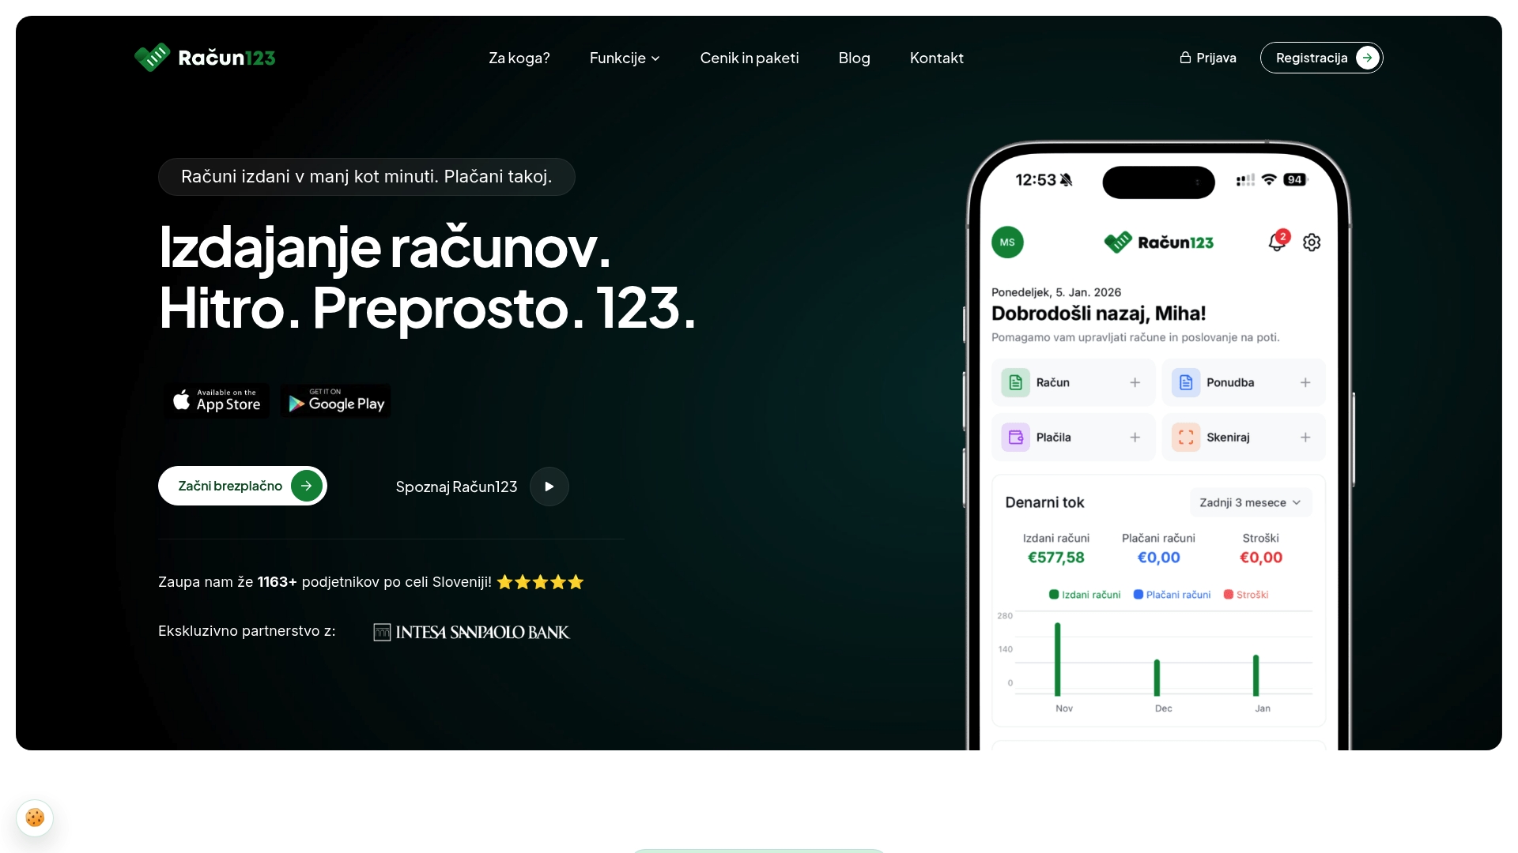Open the Kontakt page
This screenshot has width=1518, height=853.
tap(937, 58)
